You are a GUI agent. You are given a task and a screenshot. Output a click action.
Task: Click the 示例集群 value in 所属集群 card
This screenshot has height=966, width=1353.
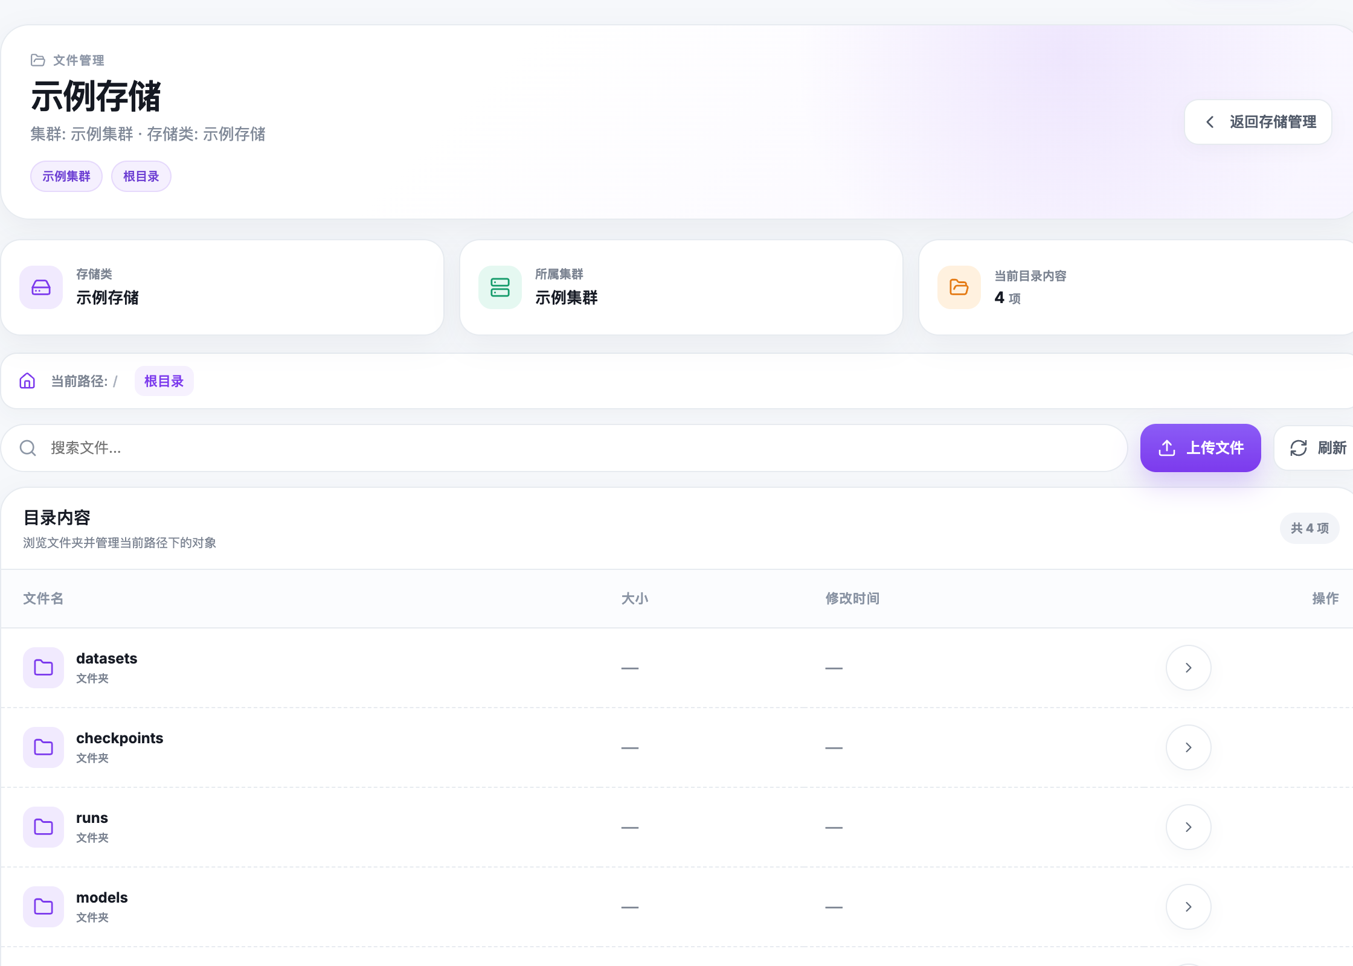pyautogui.click(x=567, y=298)
